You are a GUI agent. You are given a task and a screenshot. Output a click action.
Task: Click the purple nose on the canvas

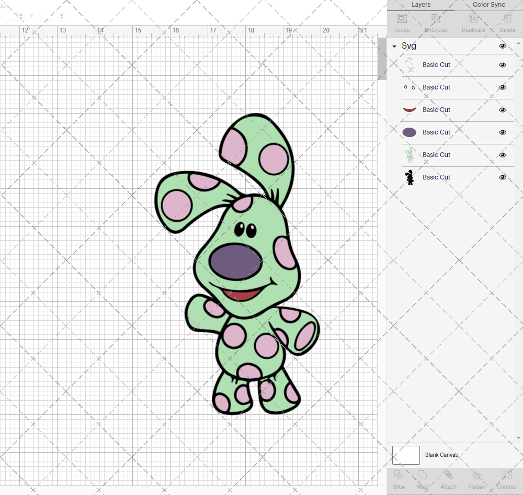tap(236, 261)
